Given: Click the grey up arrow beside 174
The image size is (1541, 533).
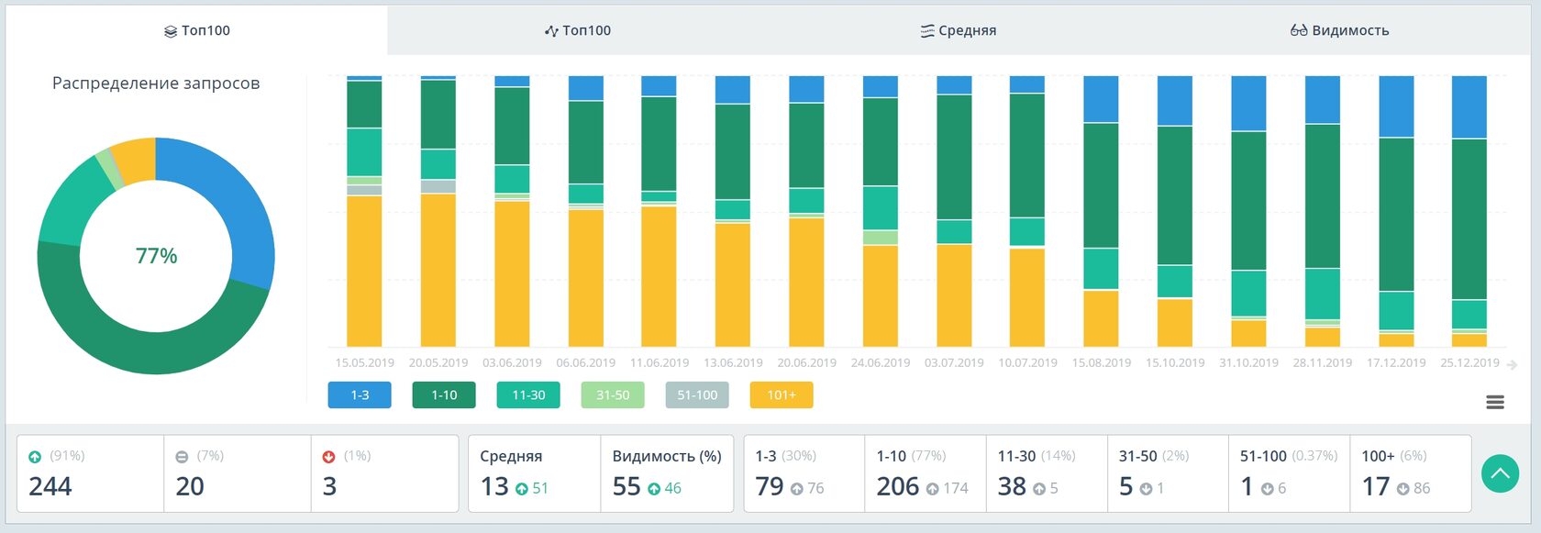Looking at the screenshot, I should click(x=932, y=490).
